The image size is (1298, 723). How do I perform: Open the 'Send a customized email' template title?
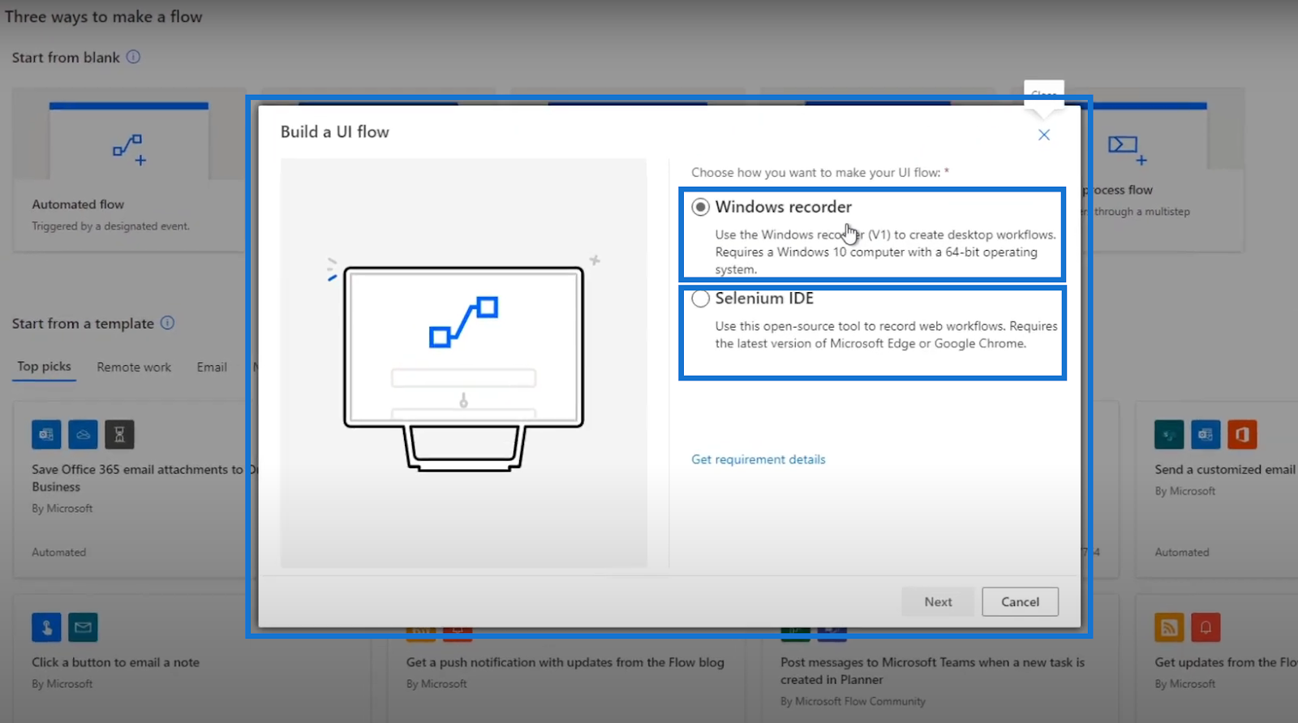click(x=1225, y=469)
